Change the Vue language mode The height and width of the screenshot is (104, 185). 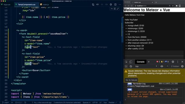105,103
